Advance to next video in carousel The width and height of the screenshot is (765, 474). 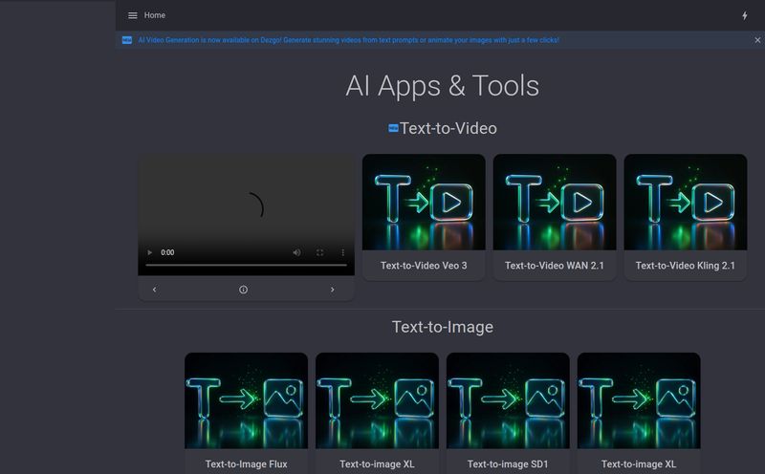click(332, 290)
